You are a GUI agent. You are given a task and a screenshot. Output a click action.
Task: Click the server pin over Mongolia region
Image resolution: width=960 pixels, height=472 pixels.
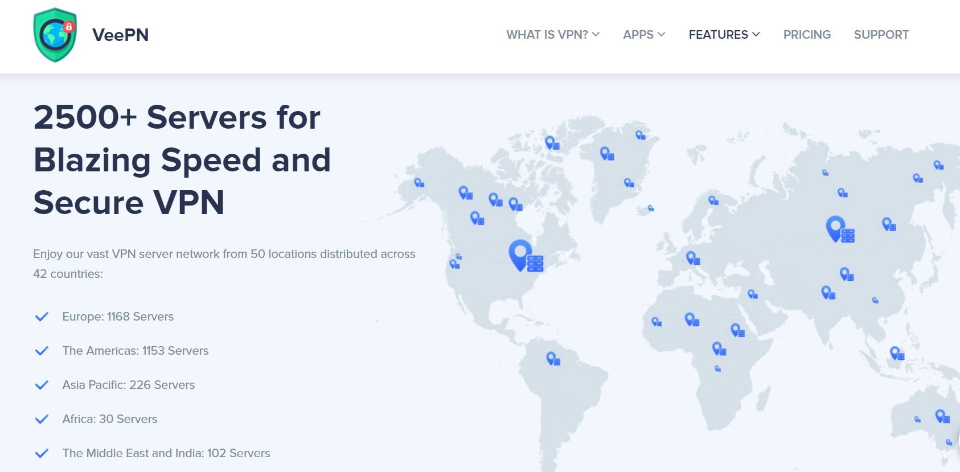(847, 274)
